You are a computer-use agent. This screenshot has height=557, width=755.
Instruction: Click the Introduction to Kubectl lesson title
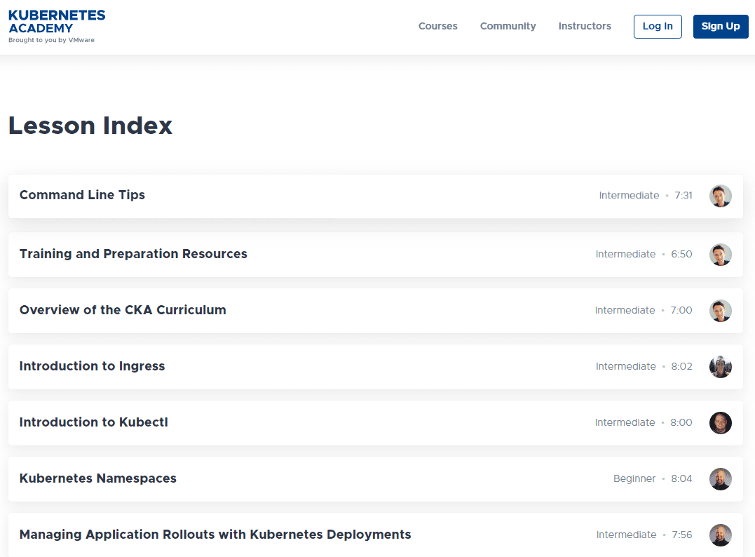coord(93,422)
